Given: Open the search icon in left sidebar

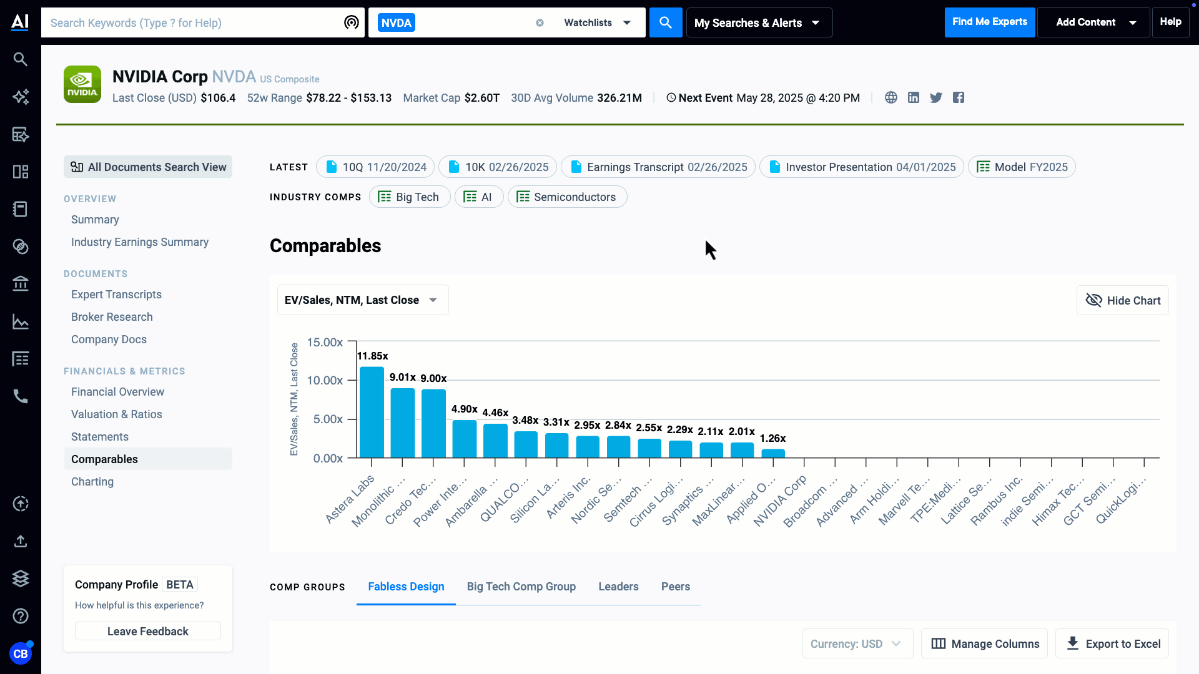Looking at the screenshot, I should coord(21,59).
